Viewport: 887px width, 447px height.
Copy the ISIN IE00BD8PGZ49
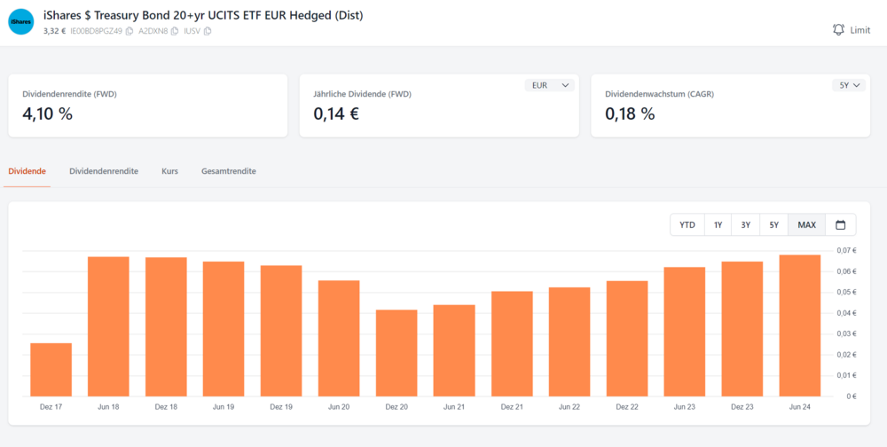click(x=130, y=31)
